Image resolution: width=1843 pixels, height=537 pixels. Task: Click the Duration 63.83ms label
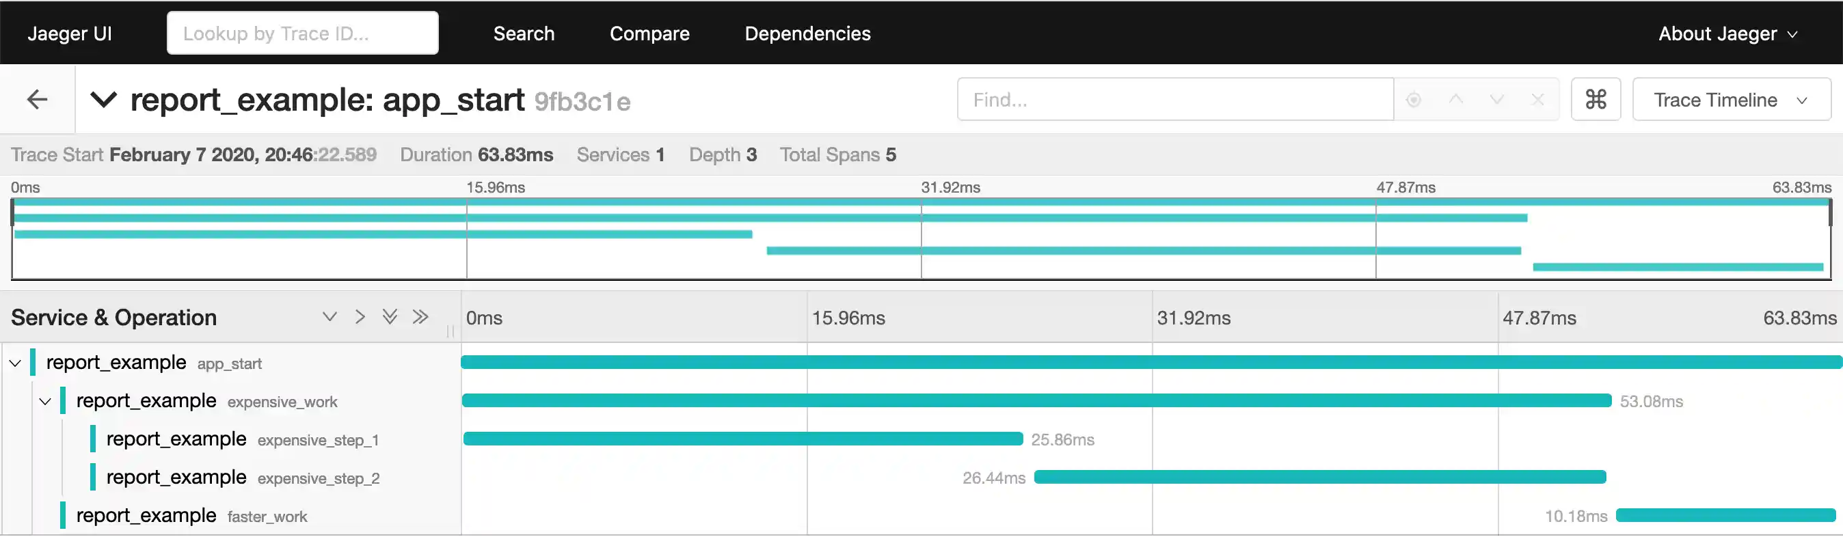click(x=476, y=154)
